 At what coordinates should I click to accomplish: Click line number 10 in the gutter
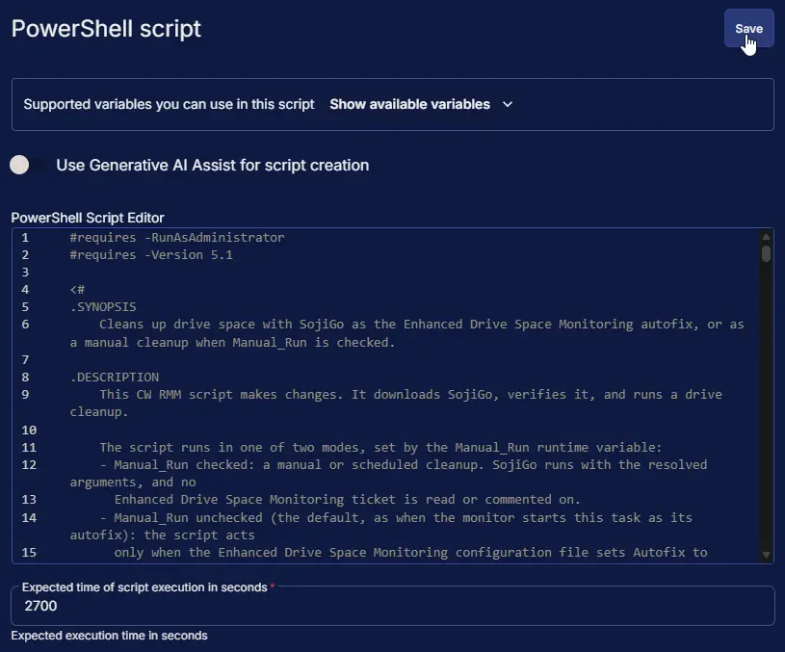coord(29,430)
